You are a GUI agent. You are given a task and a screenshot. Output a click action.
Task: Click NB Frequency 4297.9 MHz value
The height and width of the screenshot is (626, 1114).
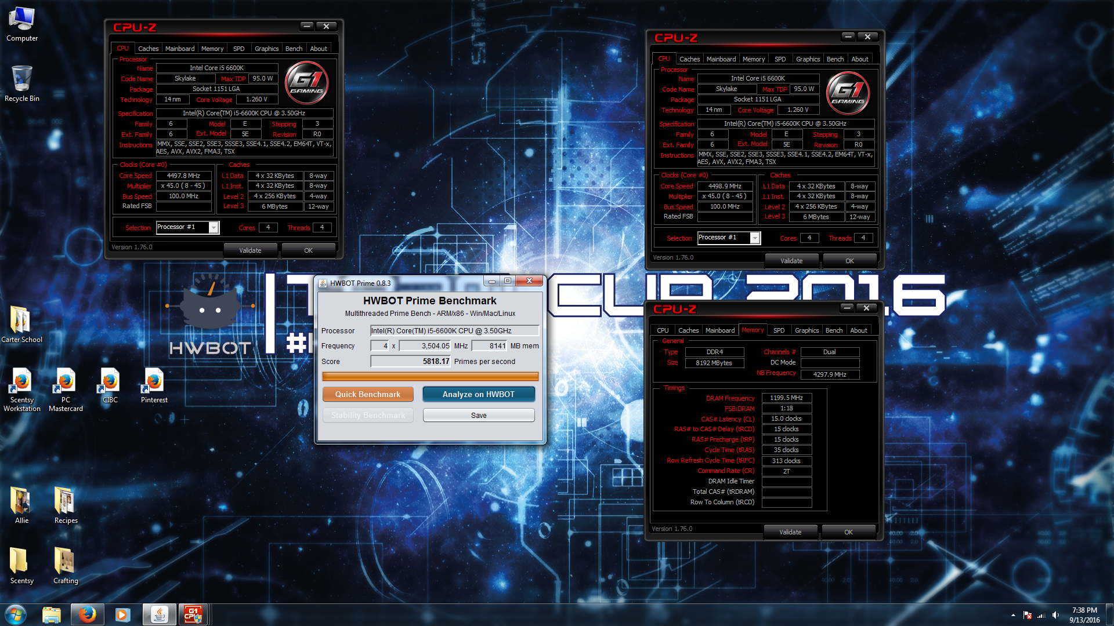point(830,374)
